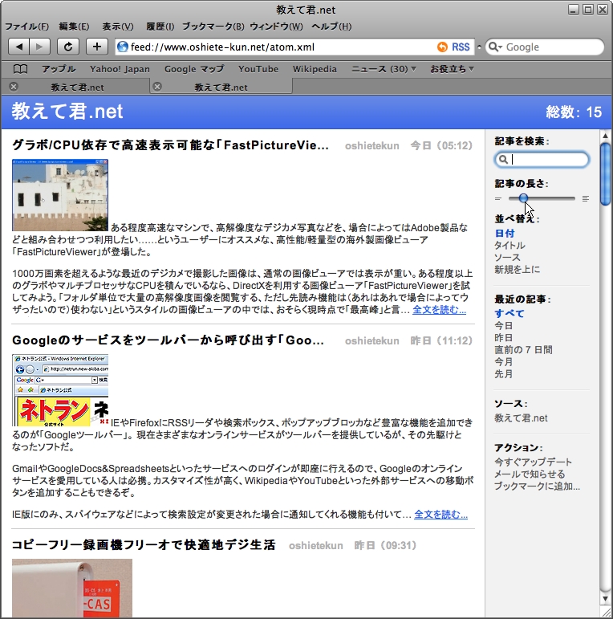613x619 pixels.
Task: Close the first 教えて君.net tab
Action: (x=14, y=87)
